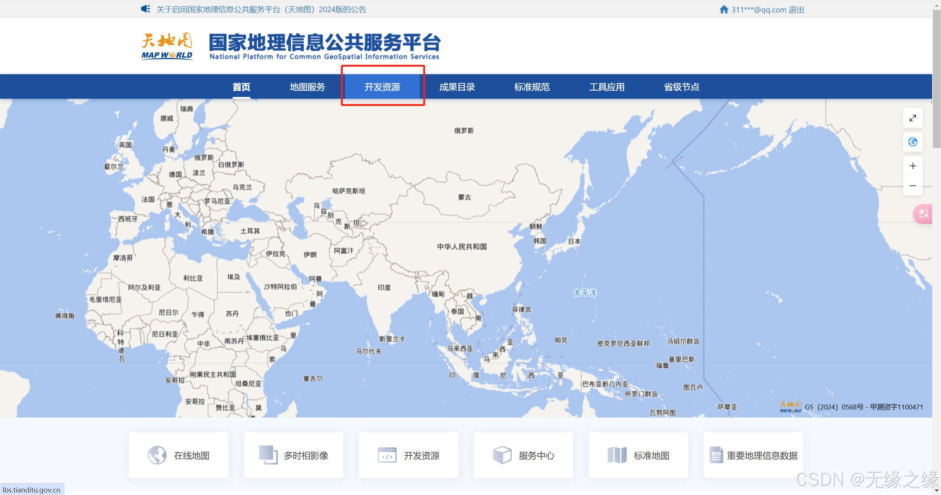Click the 退出 logout link

pyautogui.click(x=796, y=10)
